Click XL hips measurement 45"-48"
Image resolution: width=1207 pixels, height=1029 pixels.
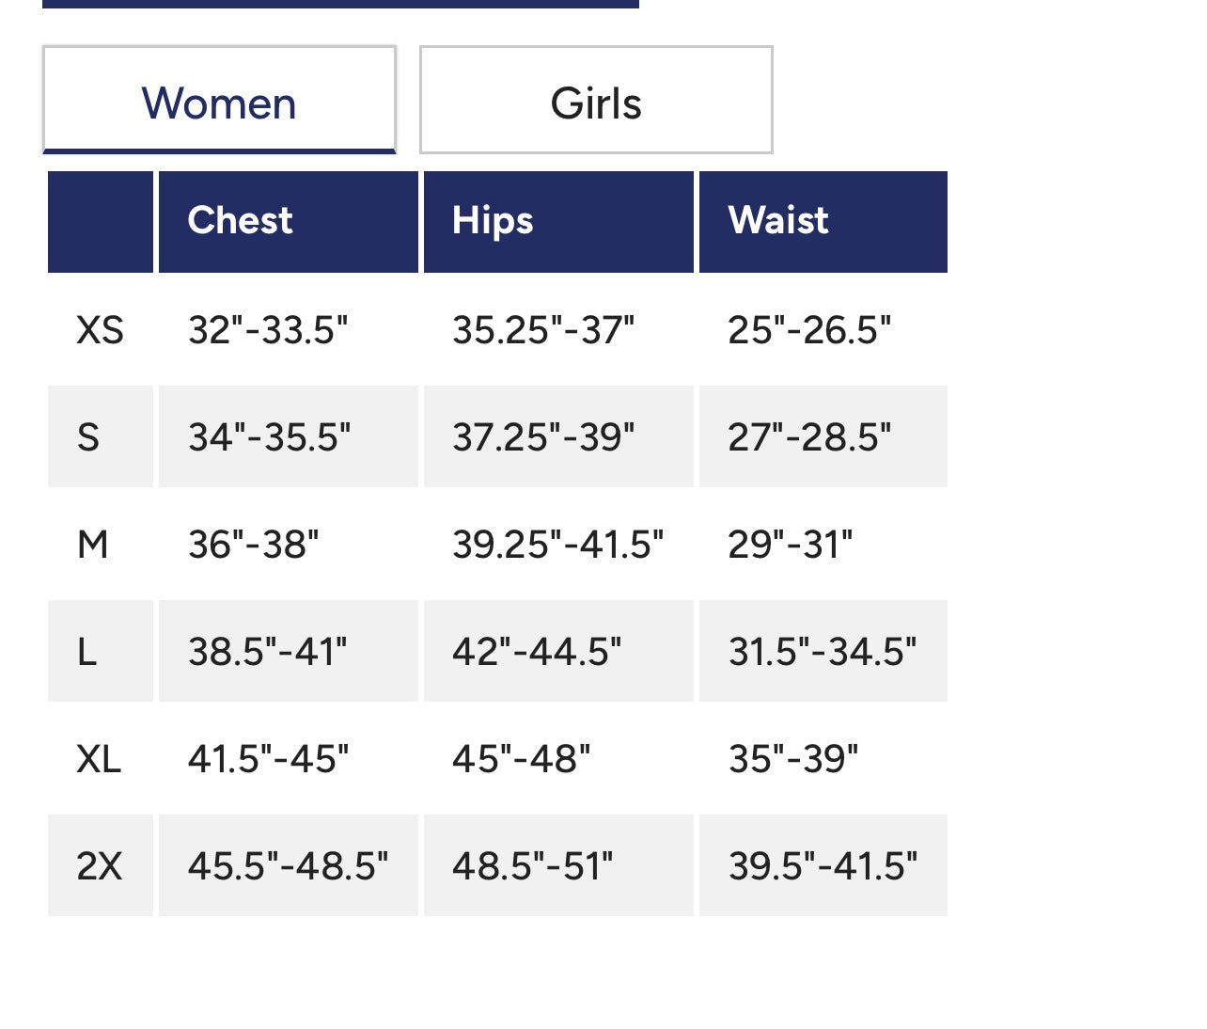coord(522,759)
